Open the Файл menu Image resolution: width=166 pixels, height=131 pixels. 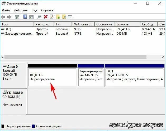tap(6, 10)
